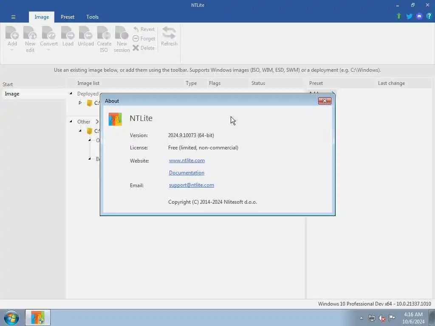This screenshot has height=326, width=435.
Task: Click the network tray icon
Action: 371,318
